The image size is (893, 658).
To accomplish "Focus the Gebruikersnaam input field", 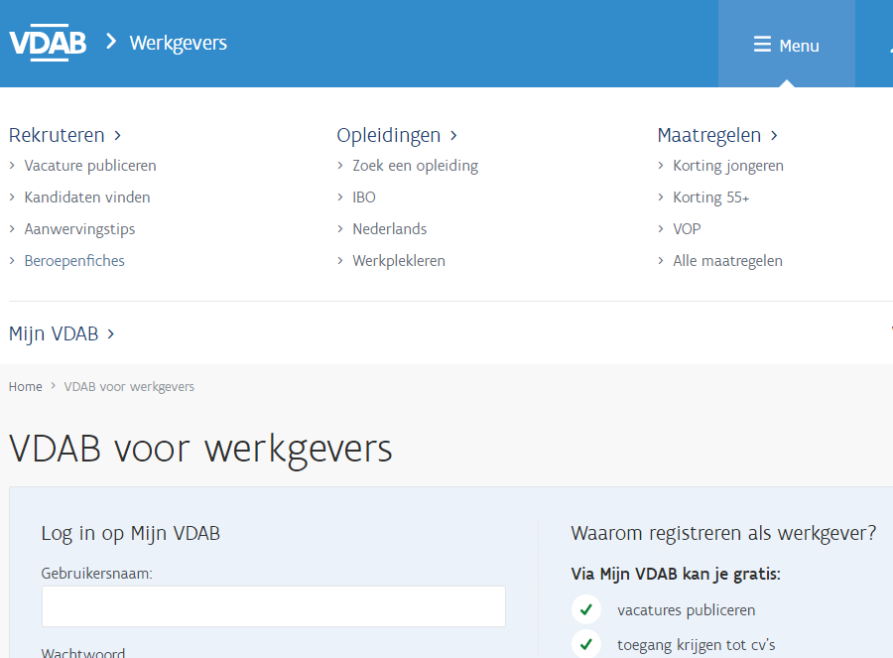I will (274, 606).
